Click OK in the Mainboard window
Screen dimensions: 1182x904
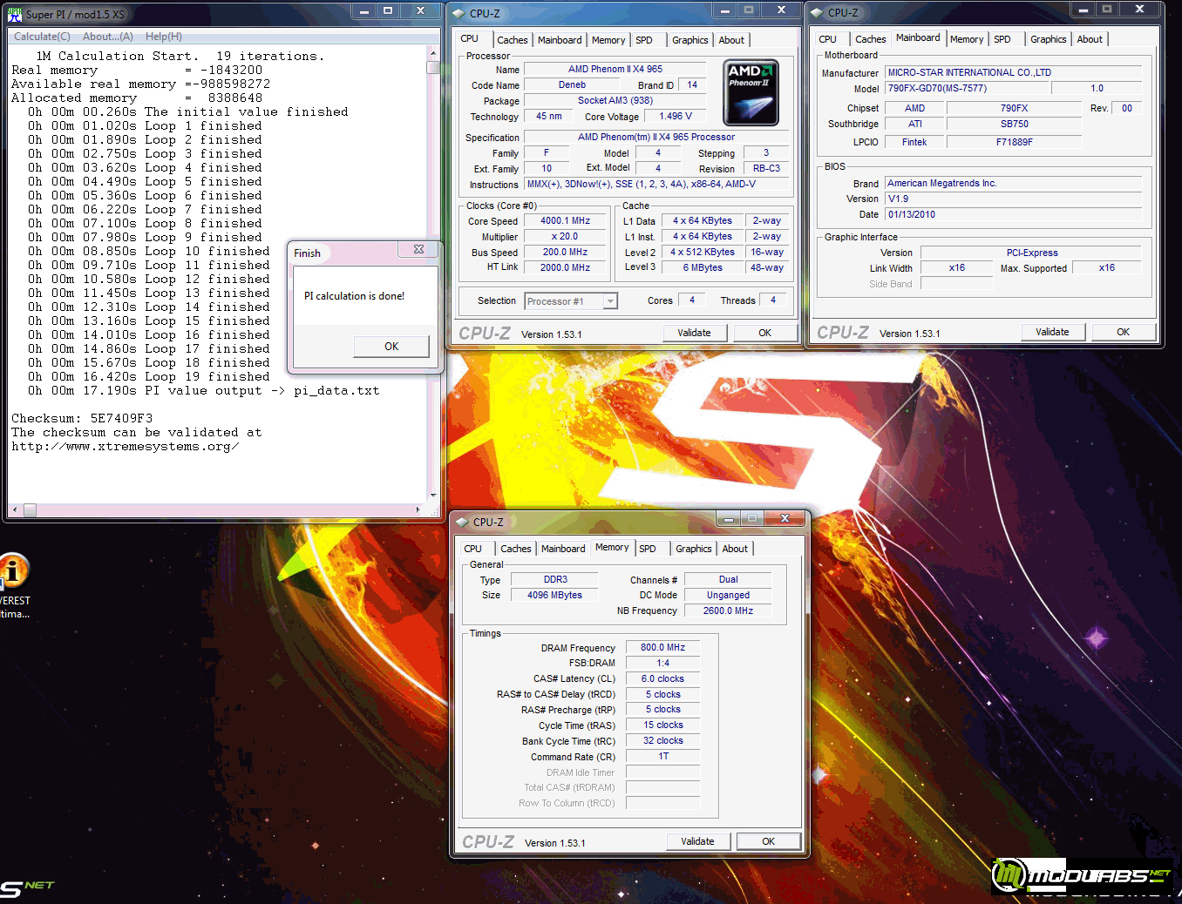pos(1123,332)
